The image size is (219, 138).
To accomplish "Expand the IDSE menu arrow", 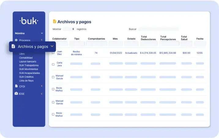I will (x=42, y=94).
